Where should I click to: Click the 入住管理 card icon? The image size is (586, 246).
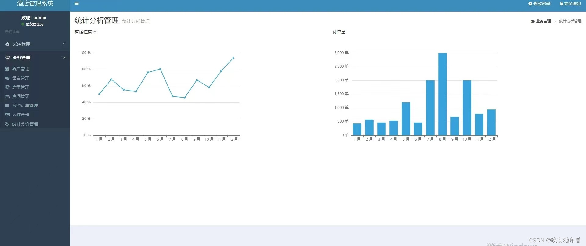pos(7,115)
